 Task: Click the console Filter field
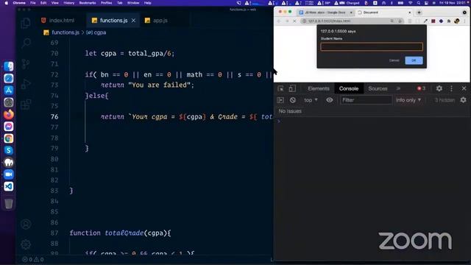(x=366, y=100)
